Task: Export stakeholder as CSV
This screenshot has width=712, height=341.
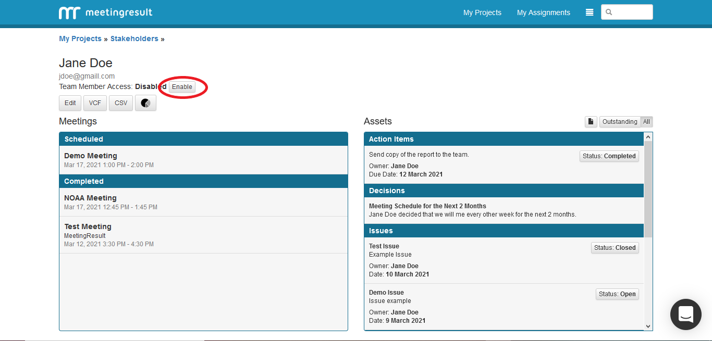Action: [x=121, y=103]
